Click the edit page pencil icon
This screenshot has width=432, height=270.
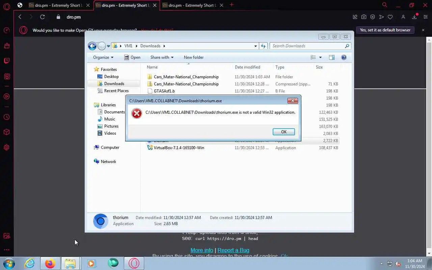pos(355,17)
